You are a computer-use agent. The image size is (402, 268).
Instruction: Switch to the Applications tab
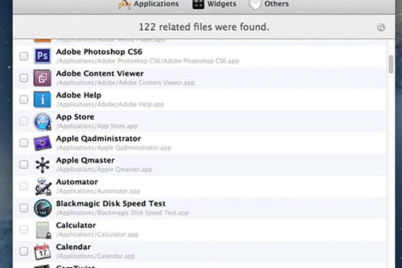click(x=149, y=4)
